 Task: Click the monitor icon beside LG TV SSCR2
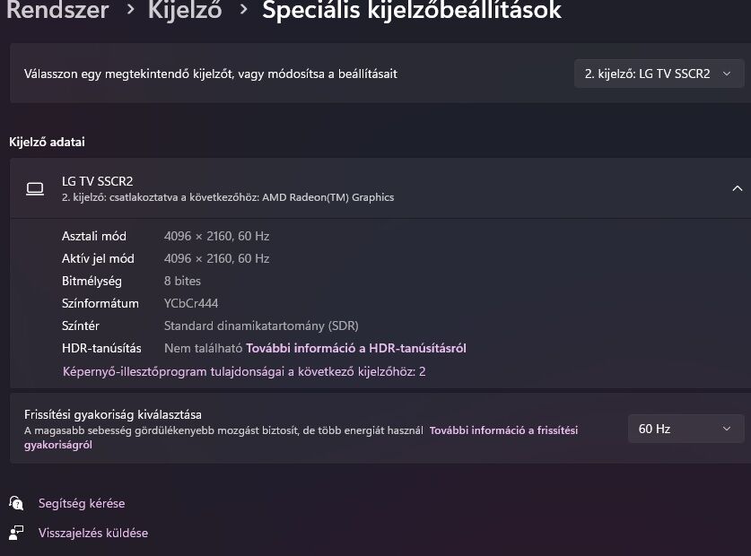35,188
